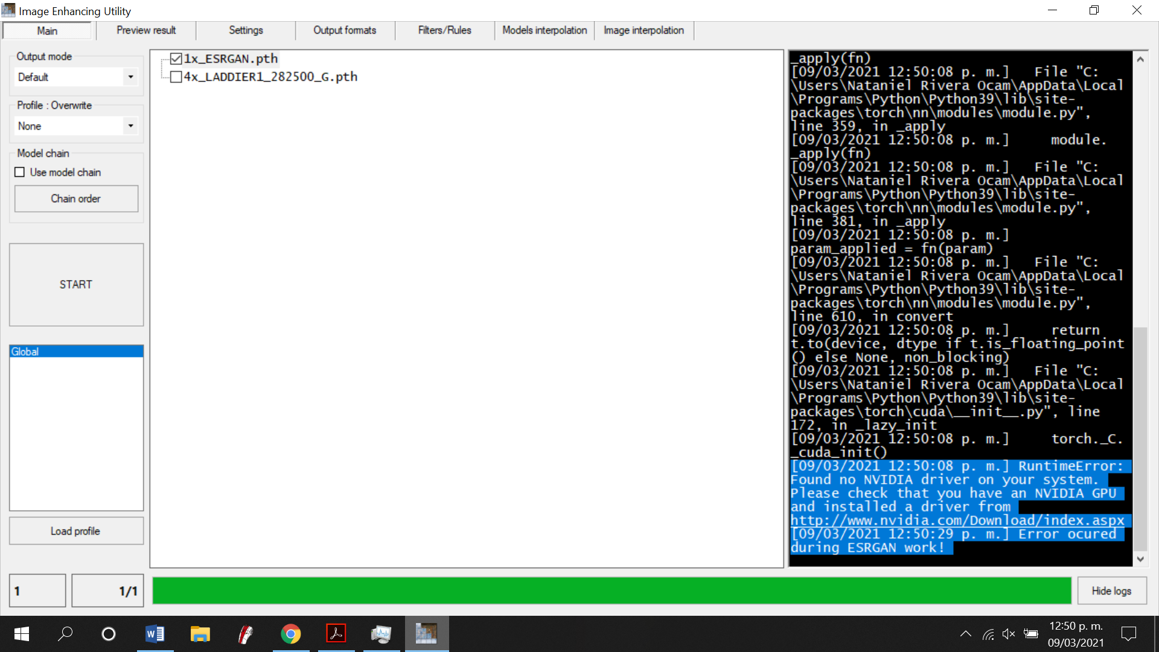Open the Windows Start menu

tap(21, 633)
